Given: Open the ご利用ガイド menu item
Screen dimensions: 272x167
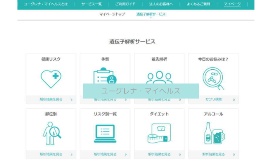Looking at the screenshot, I should tap(125, 4).
